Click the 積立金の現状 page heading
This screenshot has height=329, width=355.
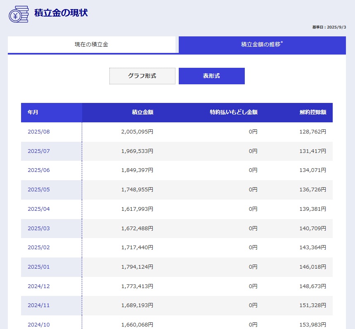pyautogui.click(x=61, y=13)
